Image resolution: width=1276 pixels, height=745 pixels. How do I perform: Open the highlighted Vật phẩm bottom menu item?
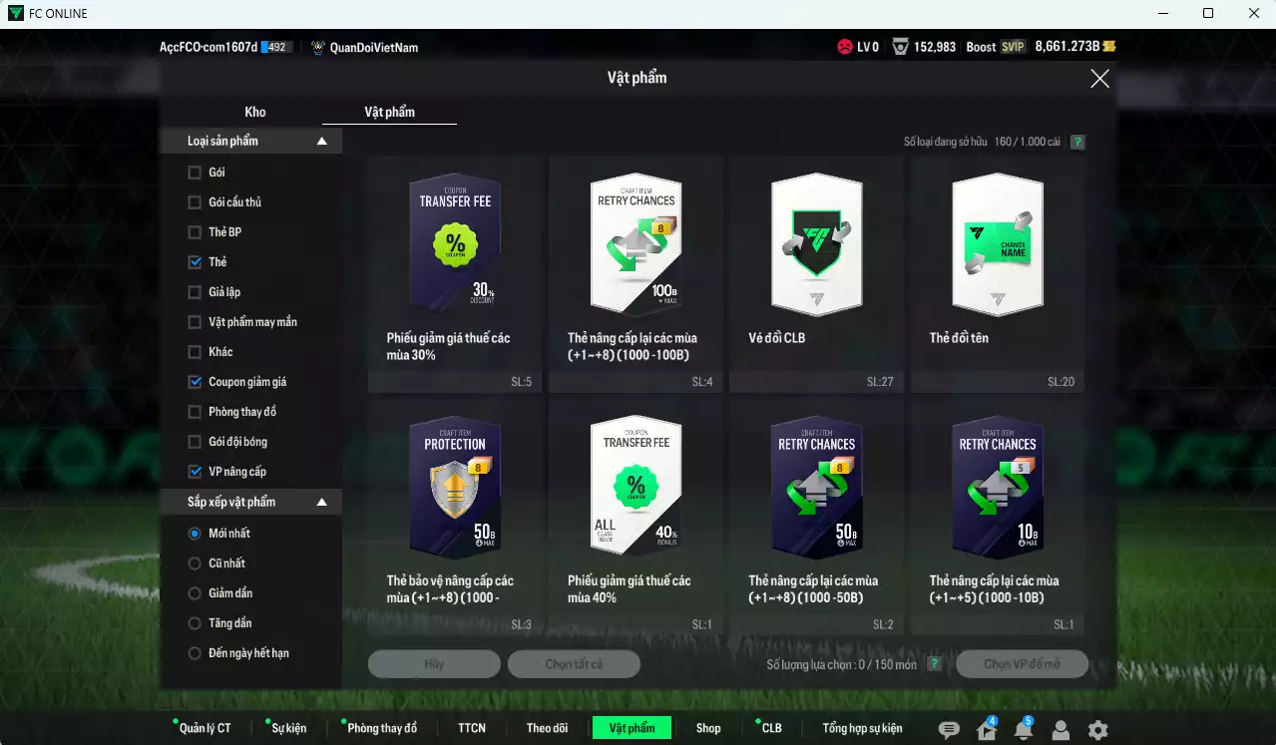click(x=632, y=728)
